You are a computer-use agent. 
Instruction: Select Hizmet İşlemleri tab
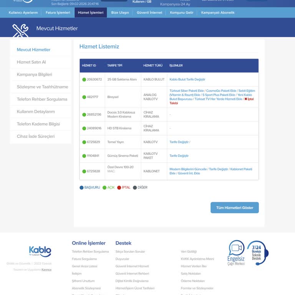pyautogui.click(x=91, y=13)
